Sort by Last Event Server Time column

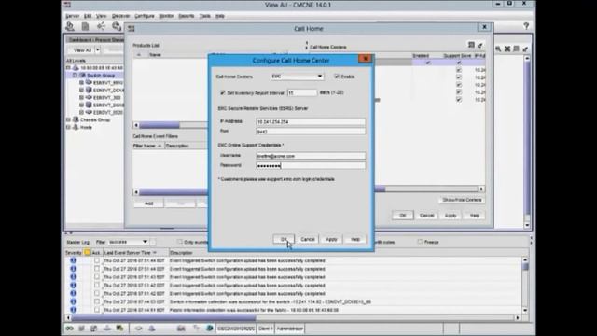(135, 252)
